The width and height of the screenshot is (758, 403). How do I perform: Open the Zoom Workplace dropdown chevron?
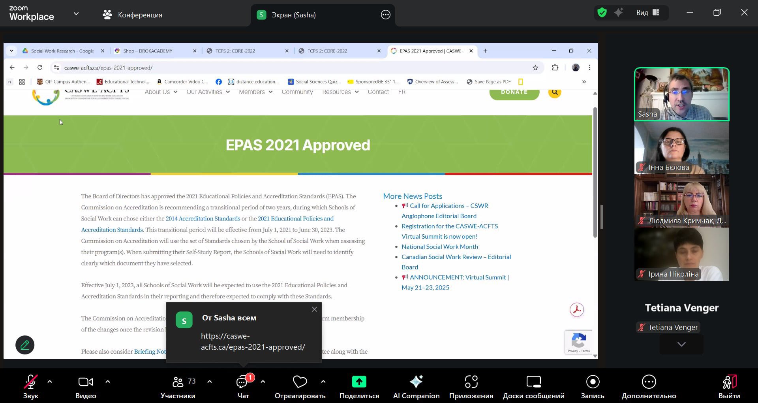(x=76, y=14)
